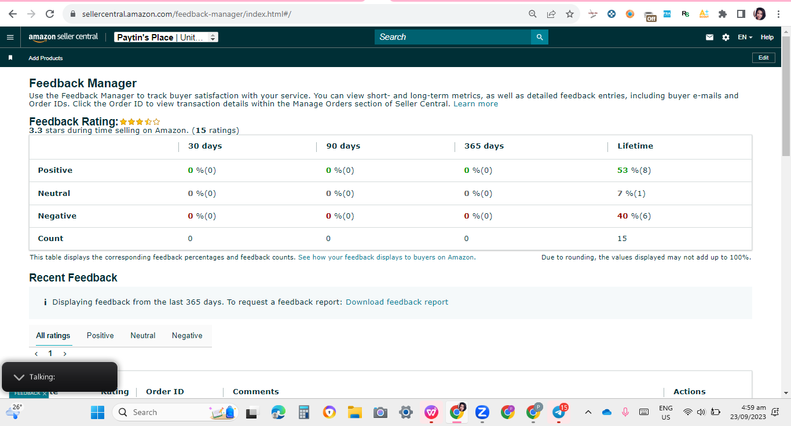The image size is (791, 426).
Task: Open the Windows Start menu
Action: click(97, 412)
